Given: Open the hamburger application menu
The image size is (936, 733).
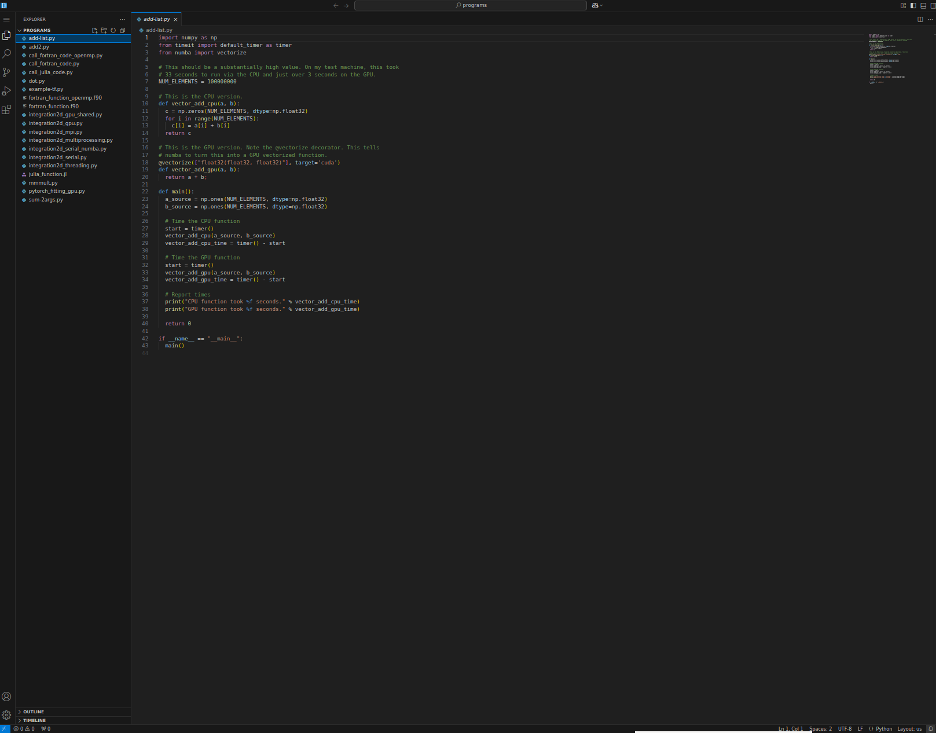Looking at the screenshot, I should point(6,19).
